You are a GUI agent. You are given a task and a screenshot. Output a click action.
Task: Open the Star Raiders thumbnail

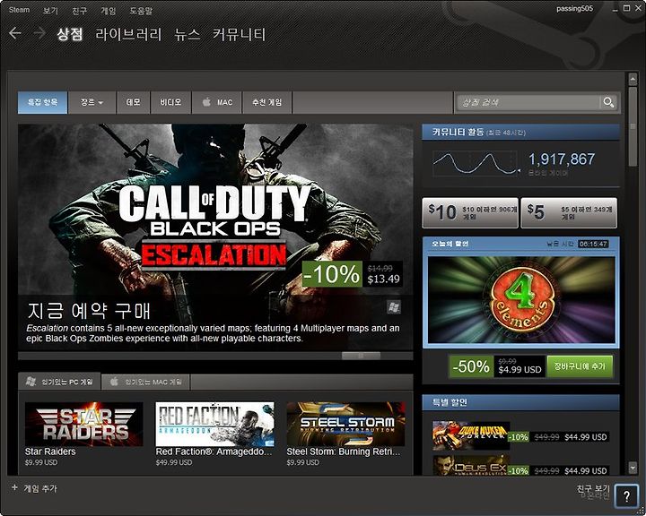tap(84, 425)
